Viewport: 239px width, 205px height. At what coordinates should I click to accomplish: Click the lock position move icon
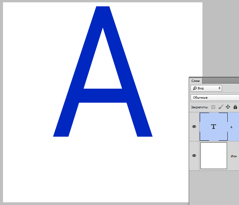[228, 107]
